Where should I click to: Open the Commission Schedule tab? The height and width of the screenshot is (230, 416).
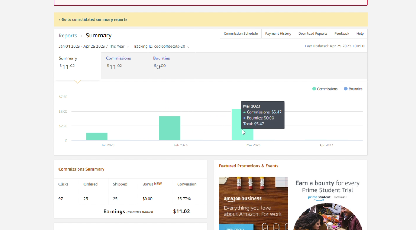241,34
